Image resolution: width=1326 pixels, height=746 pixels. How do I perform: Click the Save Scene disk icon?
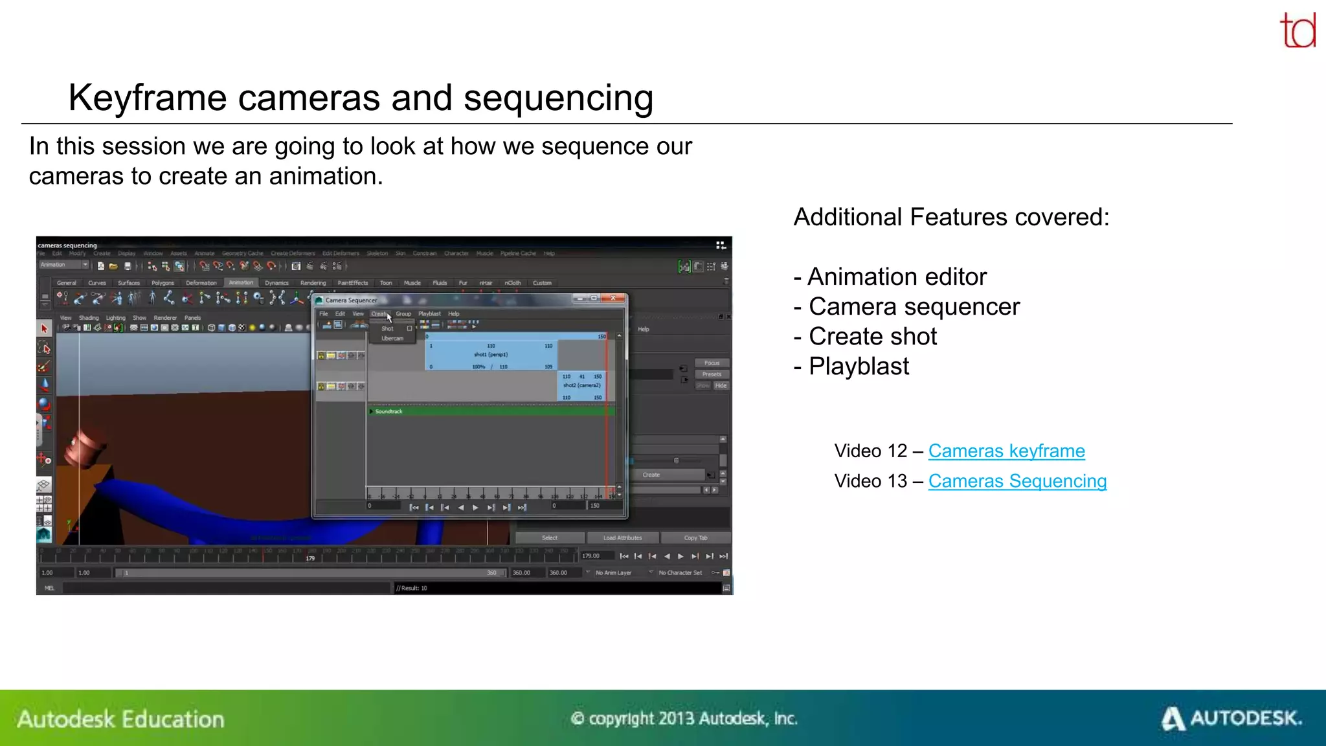coord(128,266)
